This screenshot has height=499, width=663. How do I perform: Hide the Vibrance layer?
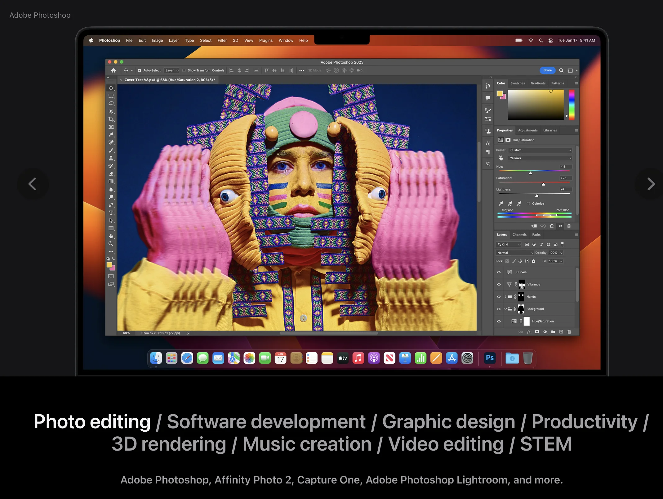click(499, 284)
